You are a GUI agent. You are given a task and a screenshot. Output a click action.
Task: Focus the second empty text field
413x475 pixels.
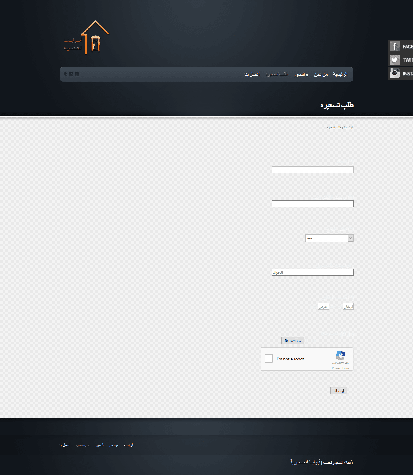(313, 204)
